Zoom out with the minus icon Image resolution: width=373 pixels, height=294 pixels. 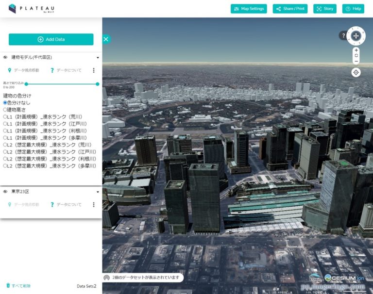(x=356, y=61)
